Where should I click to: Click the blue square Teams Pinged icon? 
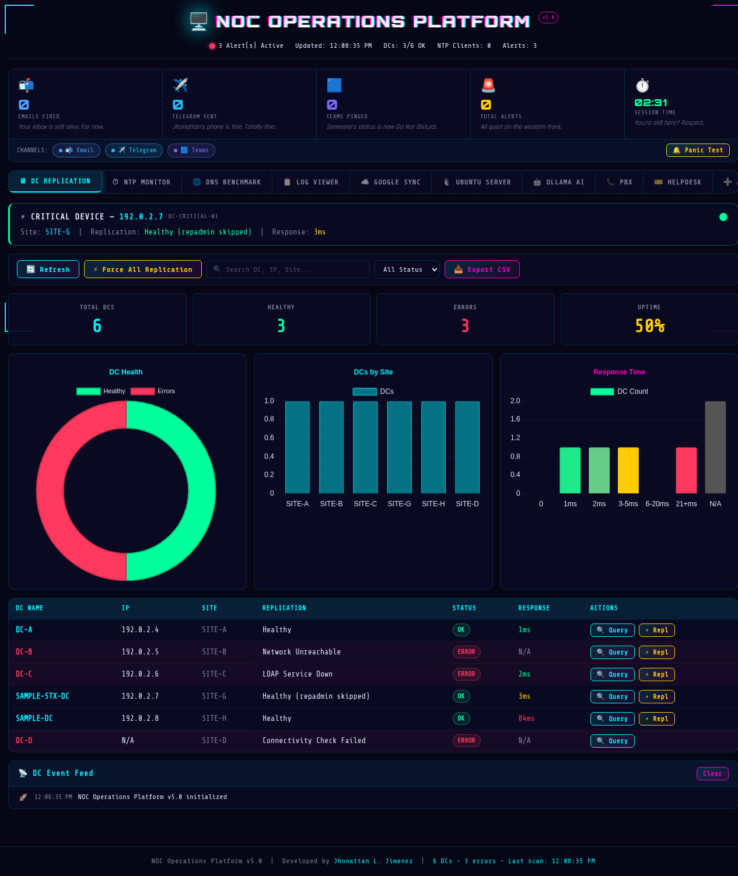pos(334,85)
